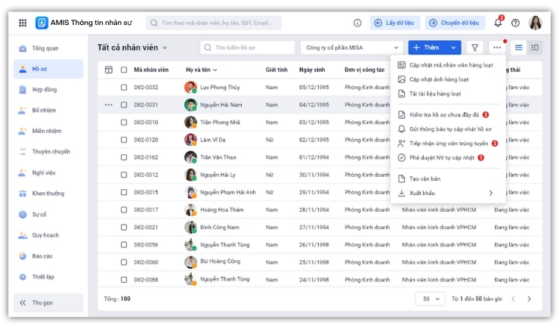This screenshot has width=559, height=329.
Task: Select Tiếp nhận ứng viên trúng tuyển
Action: [448, 143]
